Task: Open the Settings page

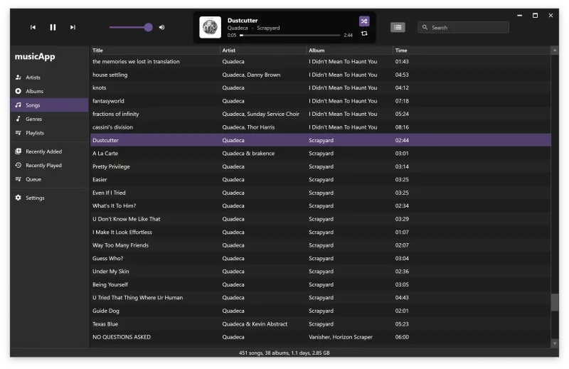Action: pos(49,198)
